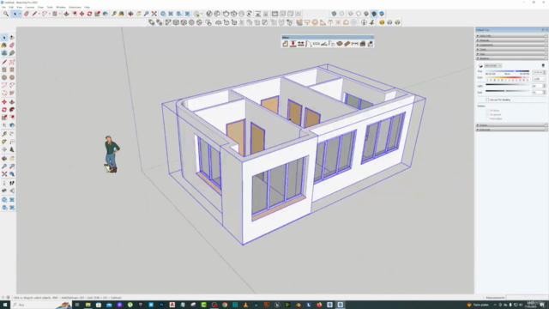Expand the Instructor panel
The image size is (549, 309).
[511, 130]
